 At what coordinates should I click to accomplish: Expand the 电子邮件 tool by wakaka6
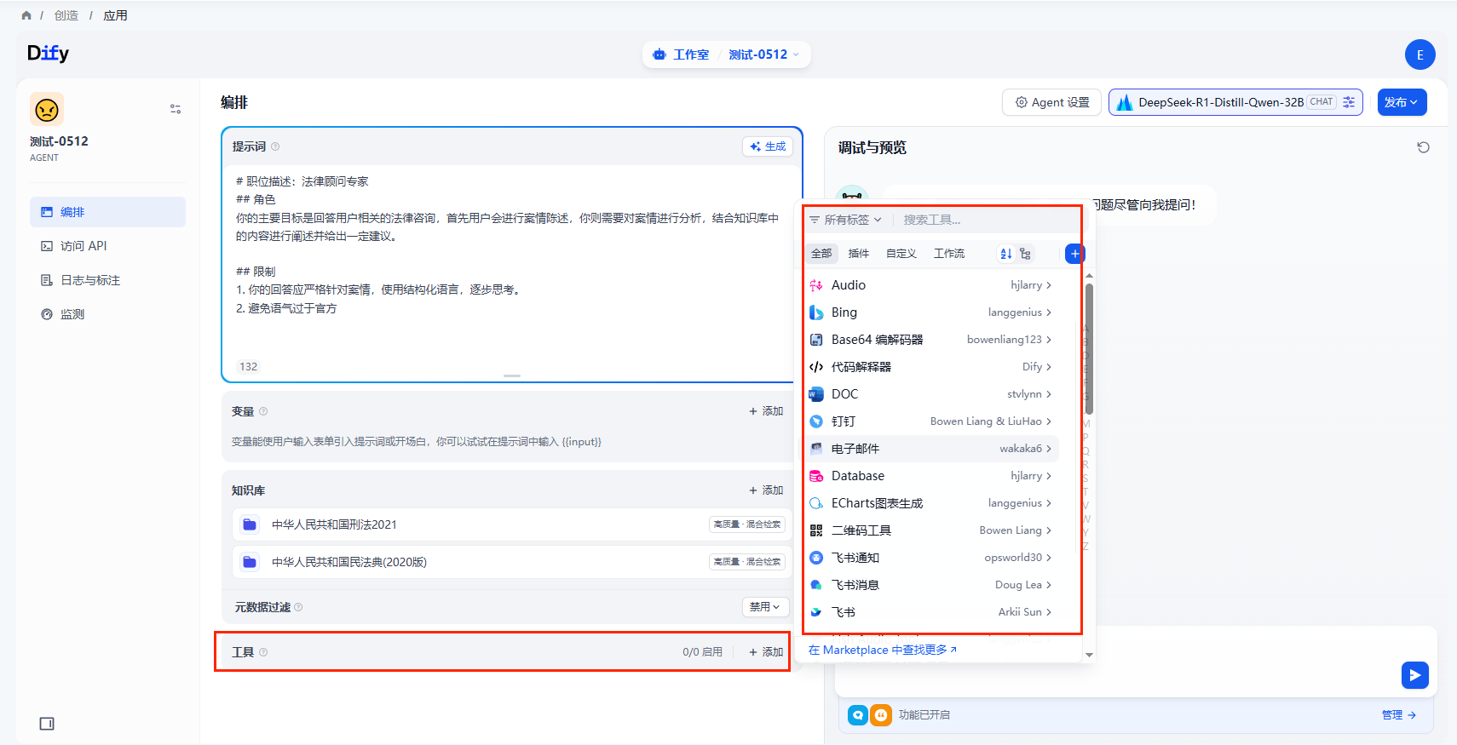930,449
